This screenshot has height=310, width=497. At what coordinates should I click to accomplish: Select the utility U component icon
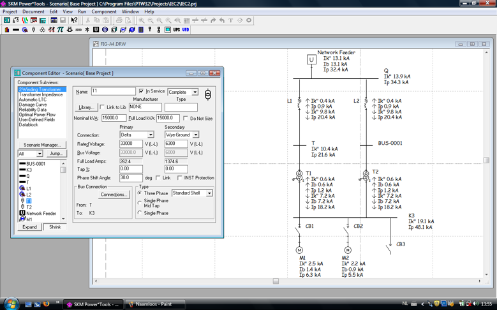pyautogui.click(x=96, y=30)
